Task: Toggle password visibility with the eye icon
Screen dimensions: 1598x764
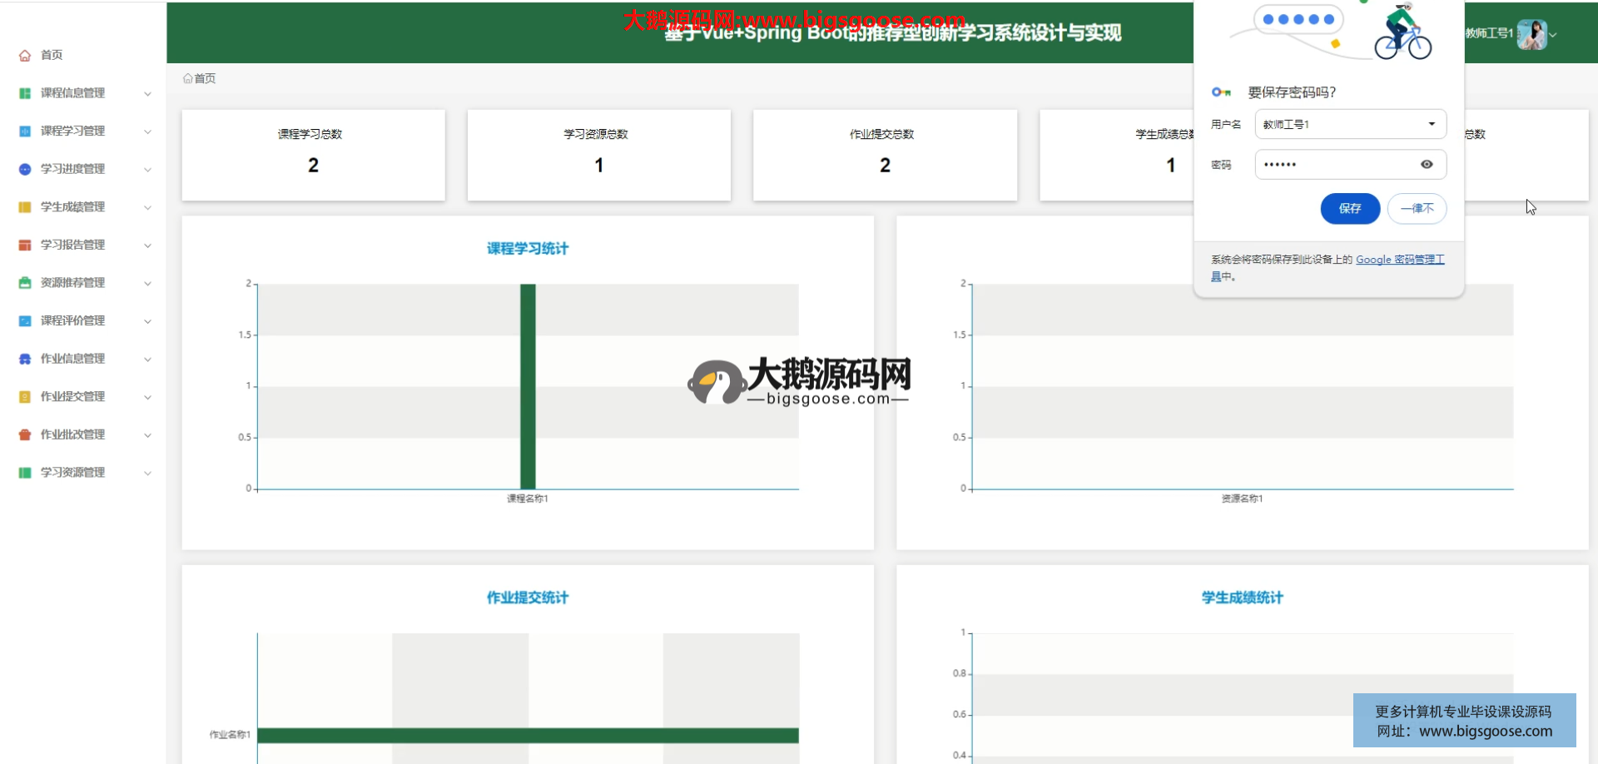Action: point(1427,165)
